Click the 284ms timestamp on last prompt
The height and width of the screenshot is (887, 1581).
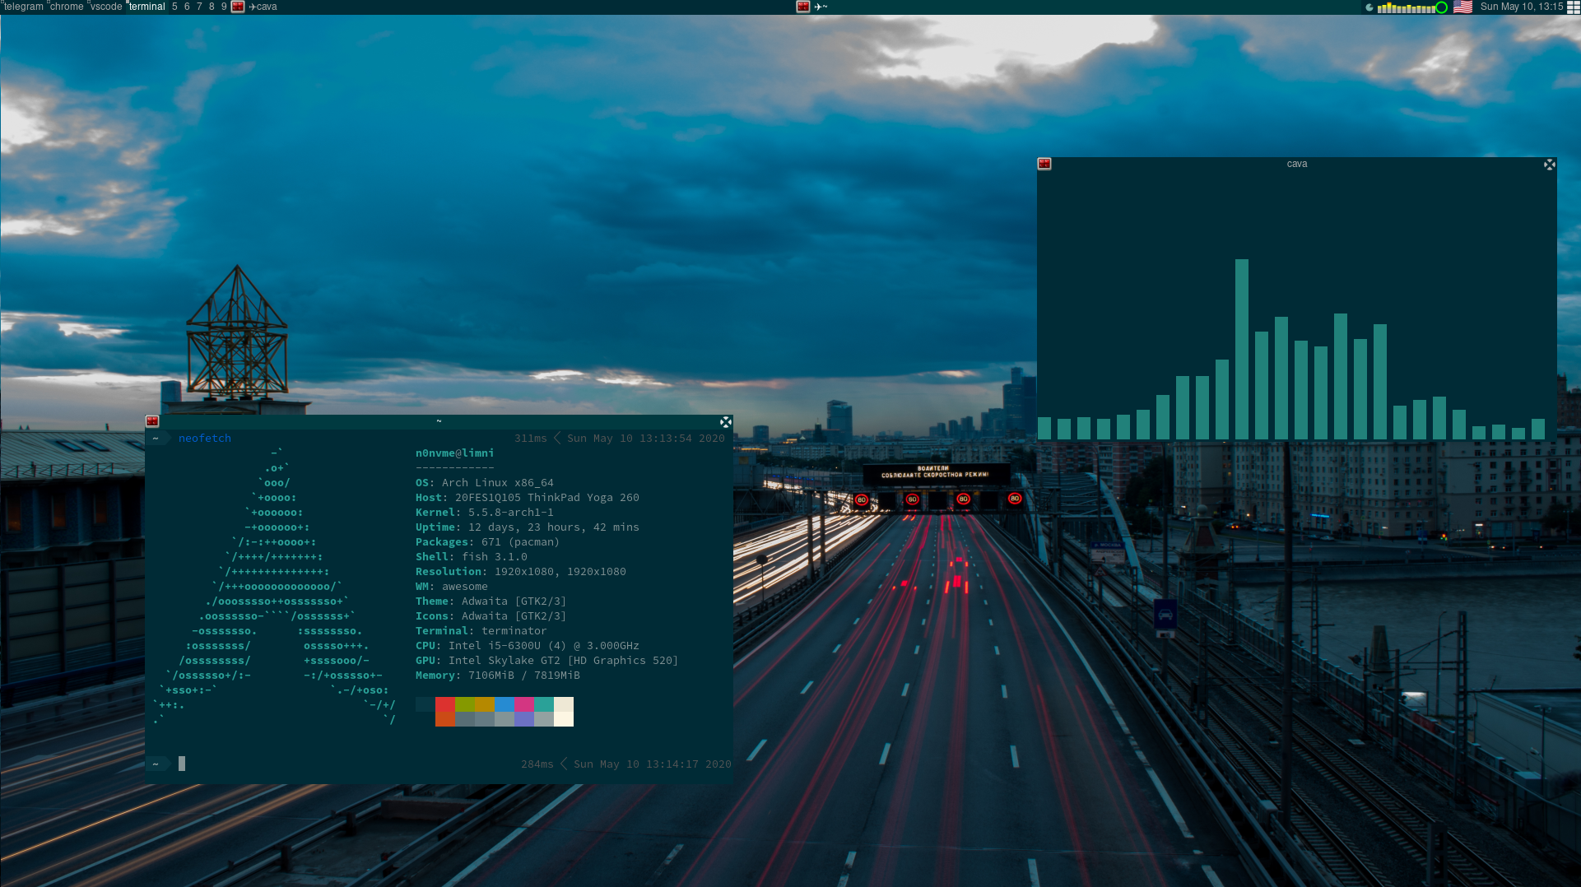pos(537,764)
